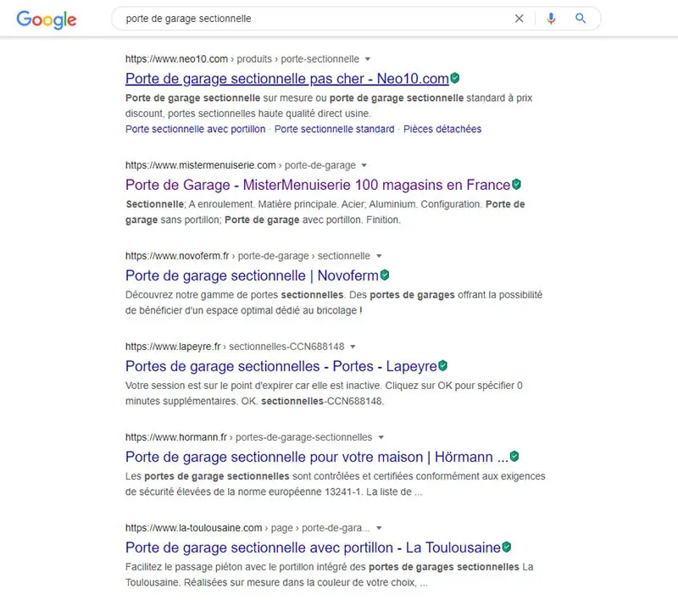Screen dimensions: 678x600
Task: Expand dropdown arrow next to neo10.com URL
Action: (x=368, y=58)
